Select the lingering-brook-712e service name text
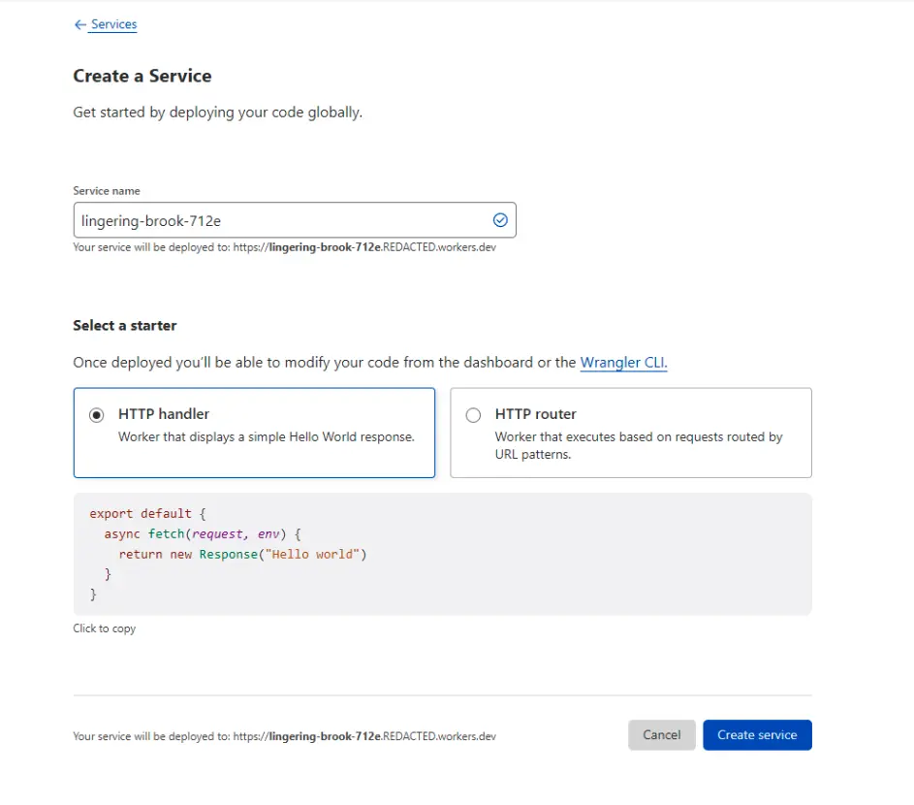 [155, 220]
